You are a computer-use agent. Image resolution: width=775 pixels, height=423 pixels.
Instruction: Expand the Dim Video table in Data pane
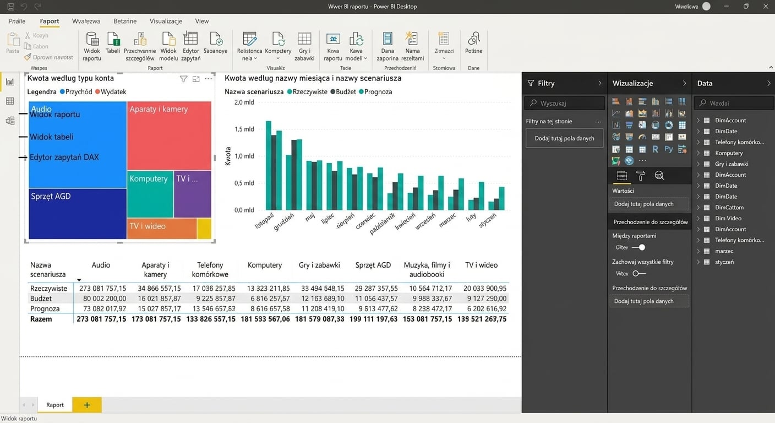coord(698,218)
